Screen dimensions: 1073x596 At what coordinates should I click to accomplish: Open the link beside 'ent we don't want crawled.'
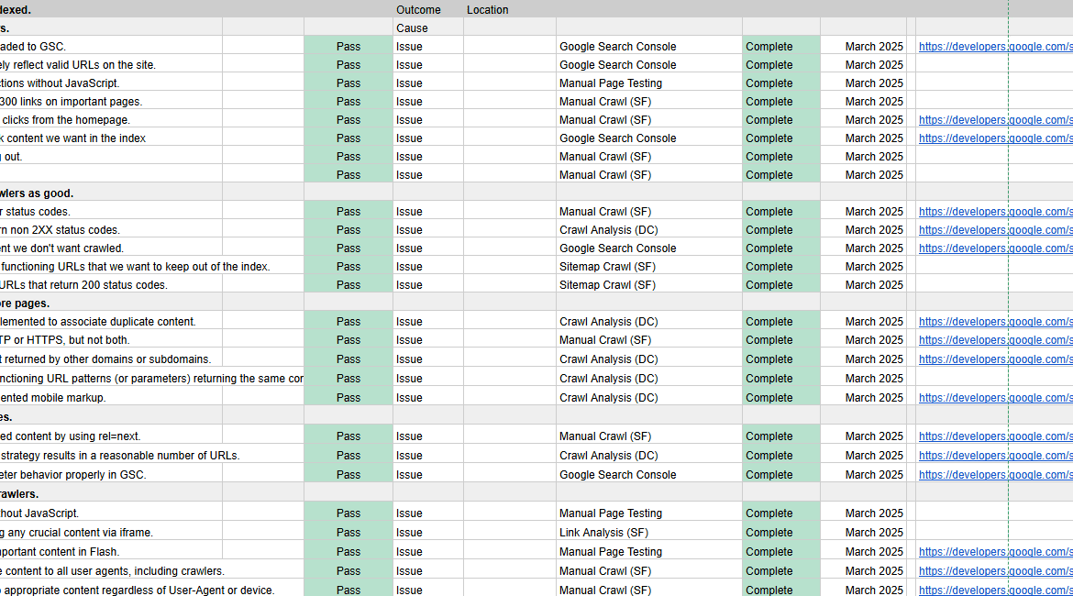coord(996,248)
